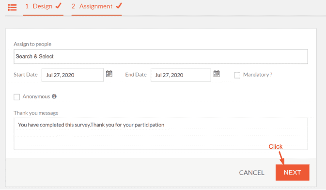Focus the Thank you message text box

[x=161, y=134]
